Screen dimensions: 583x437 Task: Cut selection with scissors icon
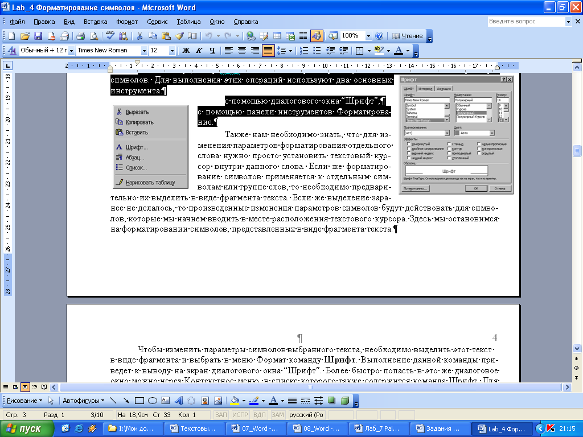(139, 36)
